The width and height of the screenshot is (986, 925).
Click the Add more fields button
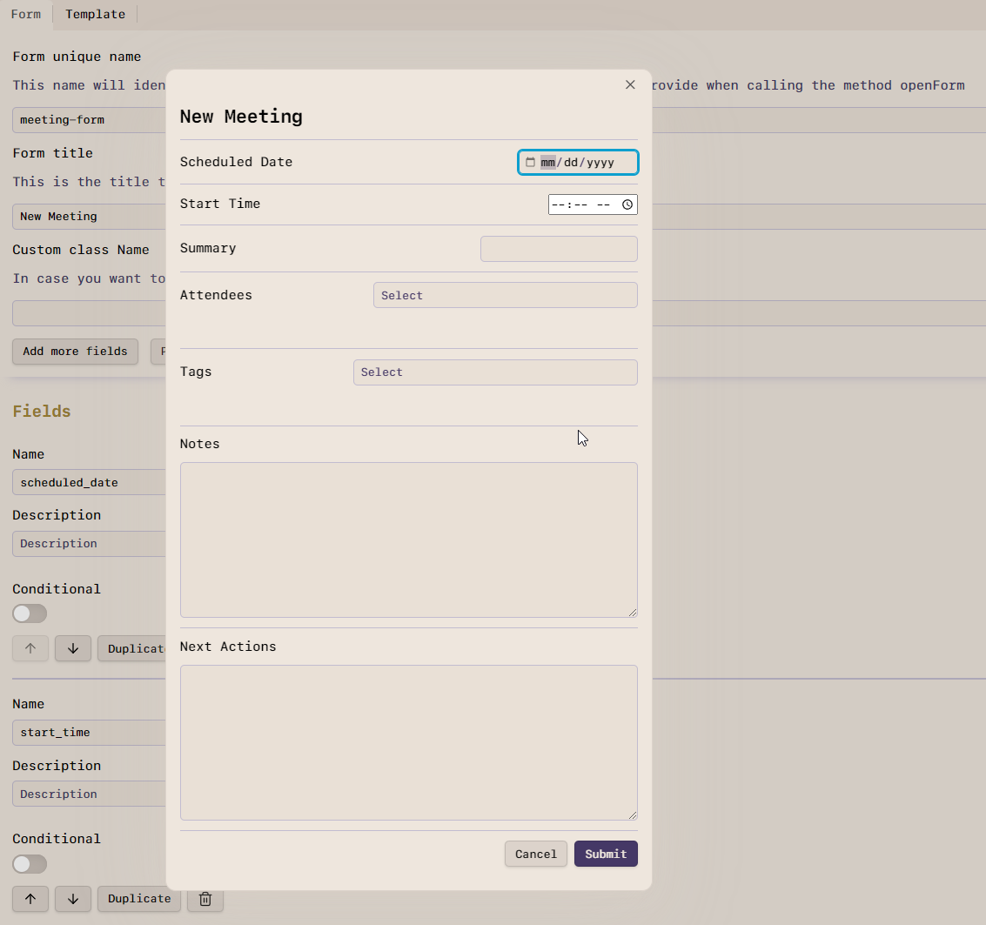[x=75, y=352]
